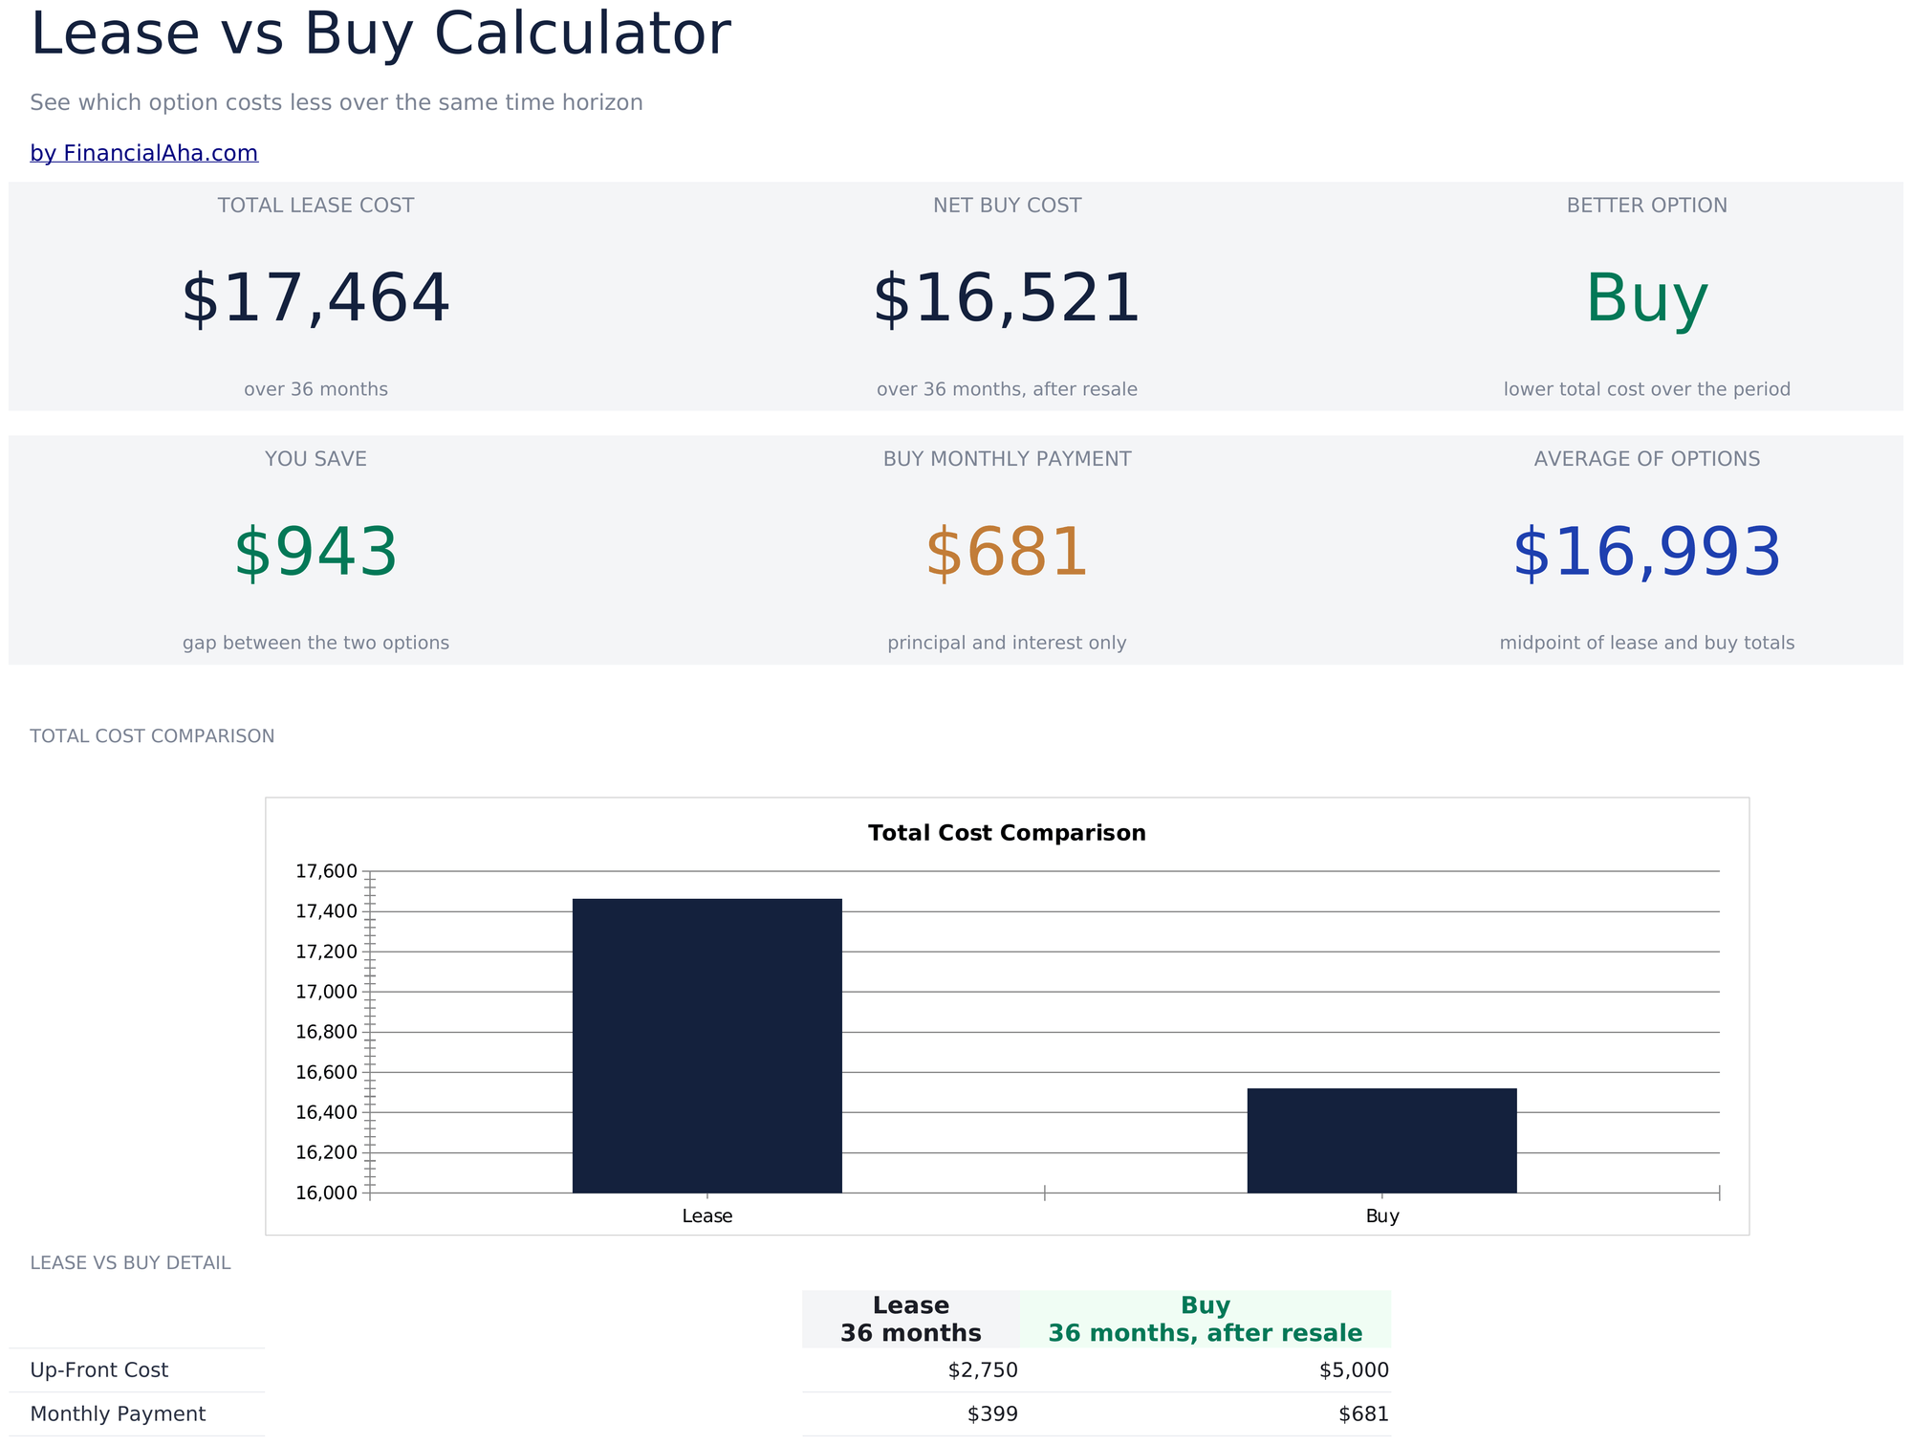Click 'lower total cost over the period'
Image resolution: width=1912 pixels, height=1445 pixels.
tap(1646, 389)
